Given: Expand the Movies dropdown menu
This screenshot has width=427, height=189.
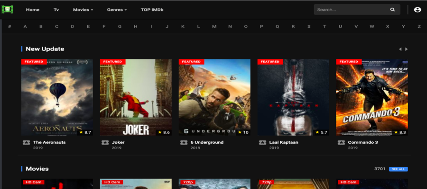Looking at the screenshot, I should click(83, 9).
